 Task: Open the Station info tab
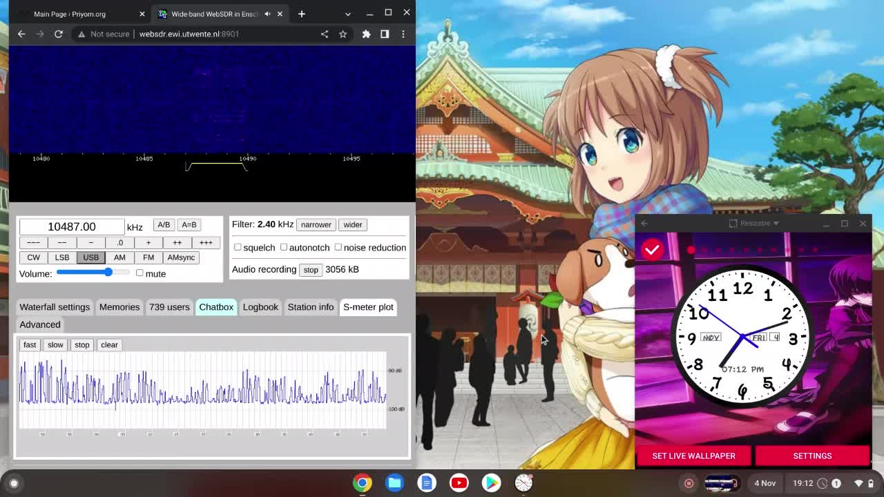[x=311, y=307]
